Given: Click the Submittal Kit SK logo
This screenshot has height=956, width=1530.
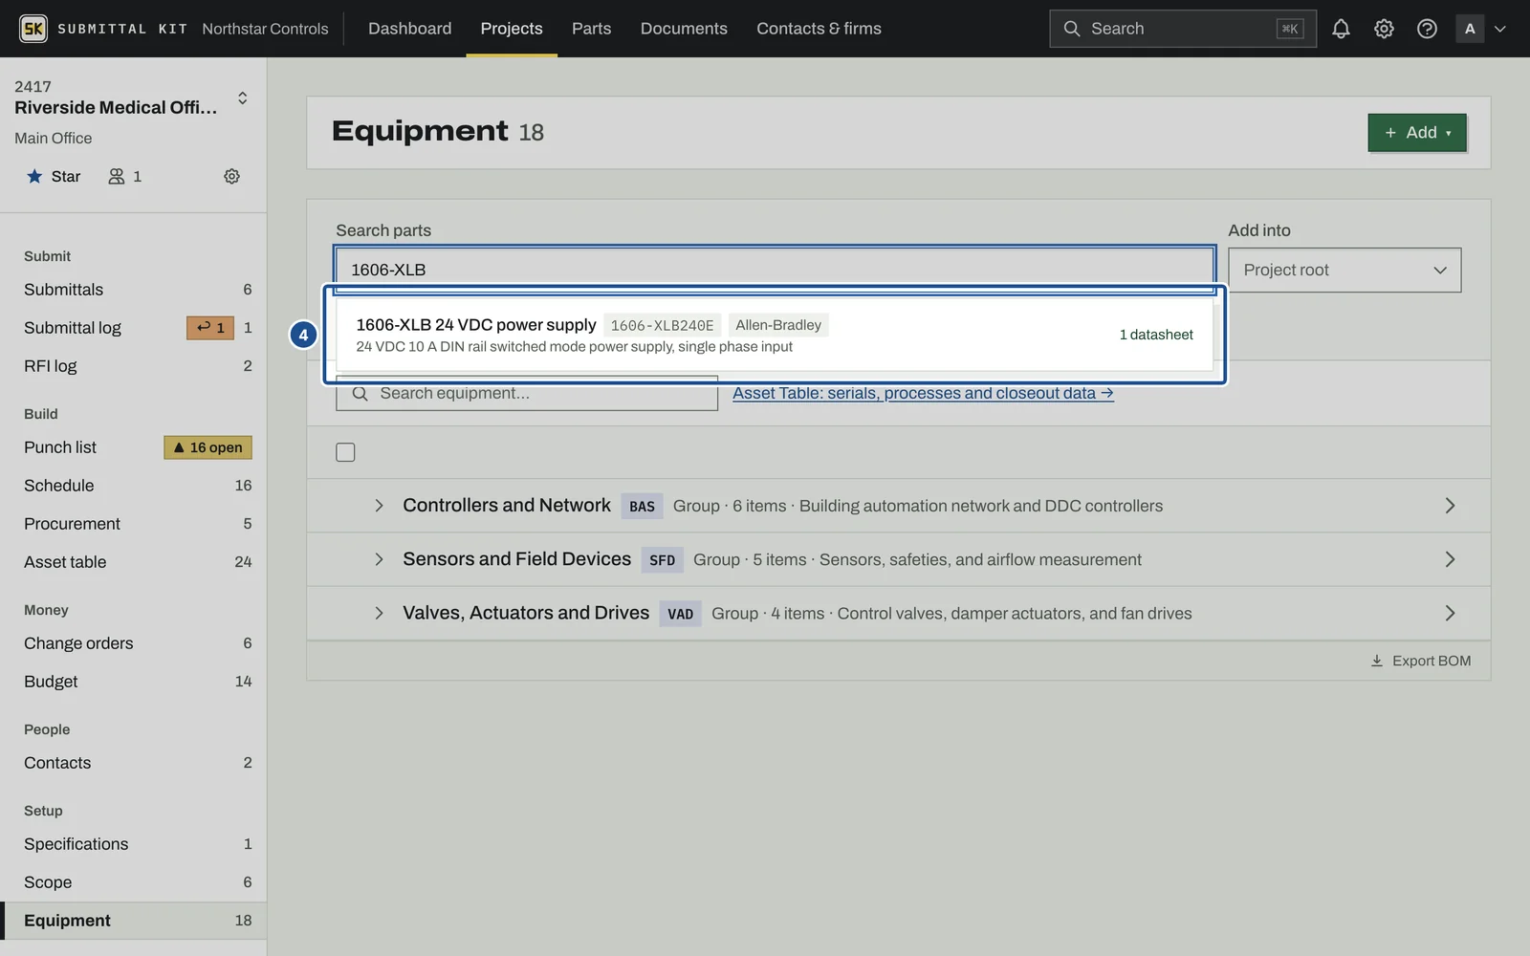Looking at the screenshot, I should 33,29.
